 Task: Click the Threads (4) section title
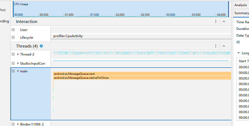click(x=27, y=46)
